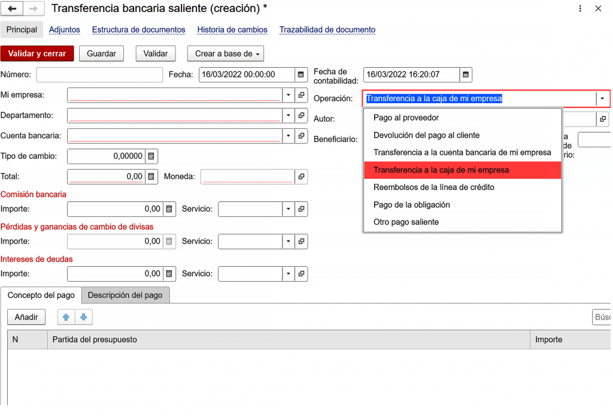
Task: Focus the Número input field
Action: [99, 74]
